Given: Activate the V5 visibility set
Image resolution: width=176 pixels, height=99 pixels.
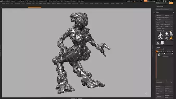Looking at the screenshot, I should coord(165,52).
